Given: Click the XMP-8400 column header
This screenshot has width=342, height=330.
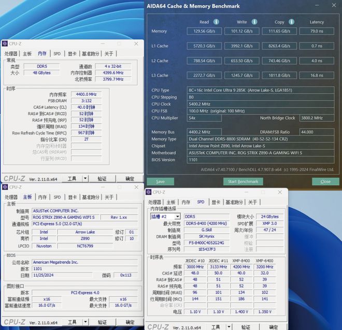Looking at the screenshot, I should pyautogui.click(x=241, y=261).
